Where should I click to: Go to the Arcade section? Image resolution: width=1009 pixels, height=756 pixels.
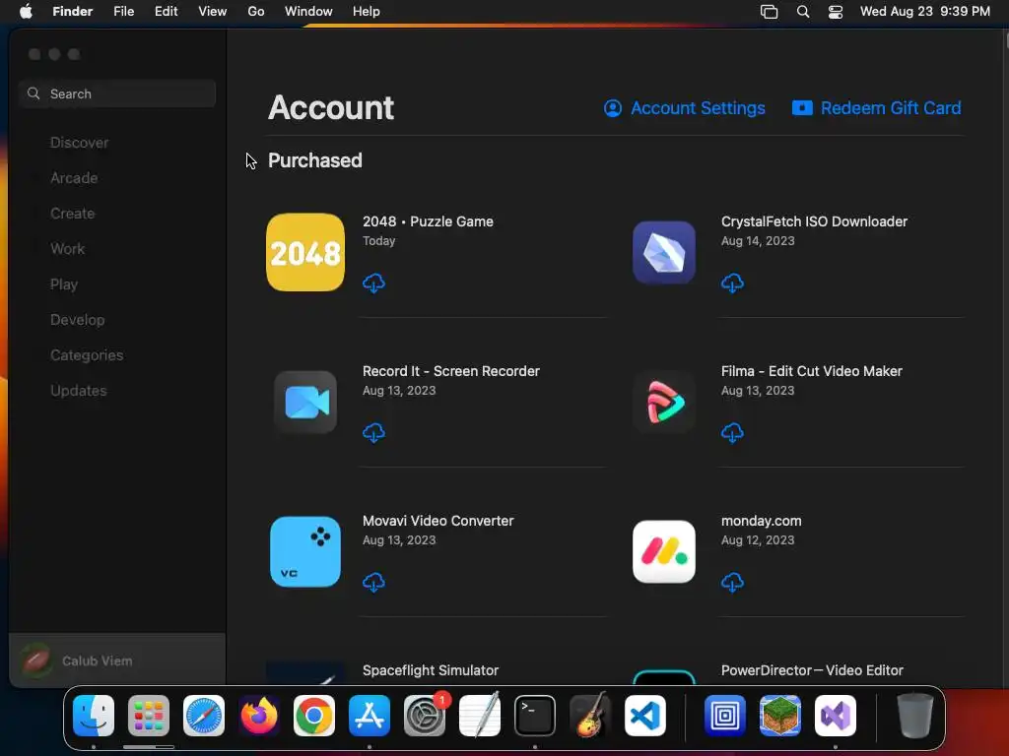[x=74, y=178]
